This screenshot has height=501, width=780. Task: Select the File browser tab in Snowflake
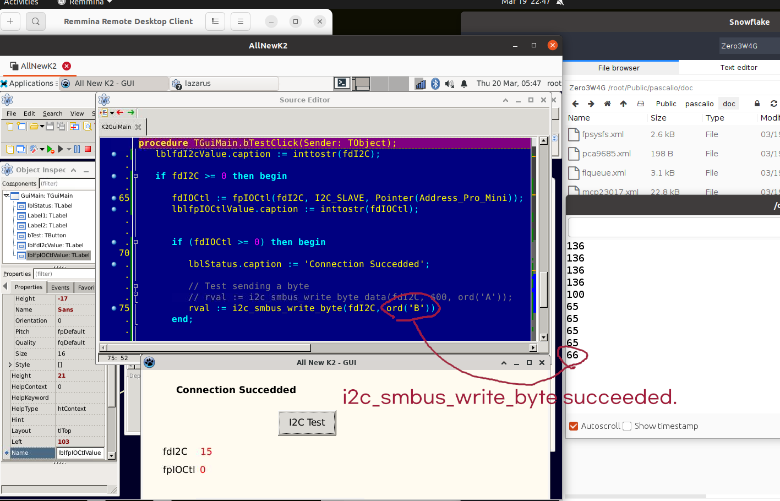pos(619,68)
